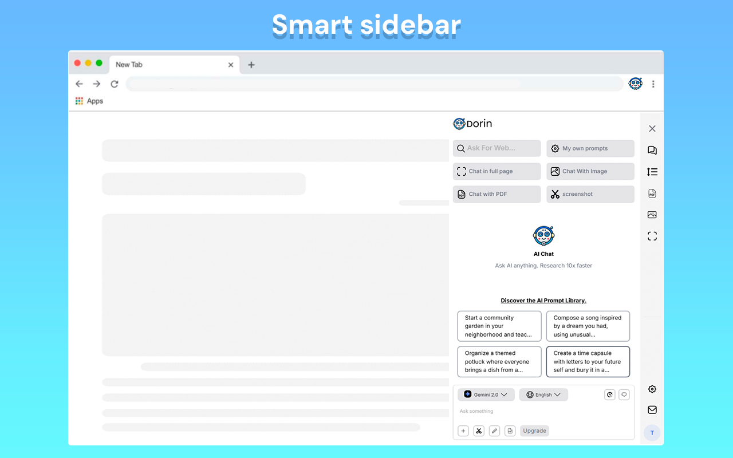733x458 pixels.
Task: Expand the Gemini 2.0 model dropdown
Action: [486, 394]
